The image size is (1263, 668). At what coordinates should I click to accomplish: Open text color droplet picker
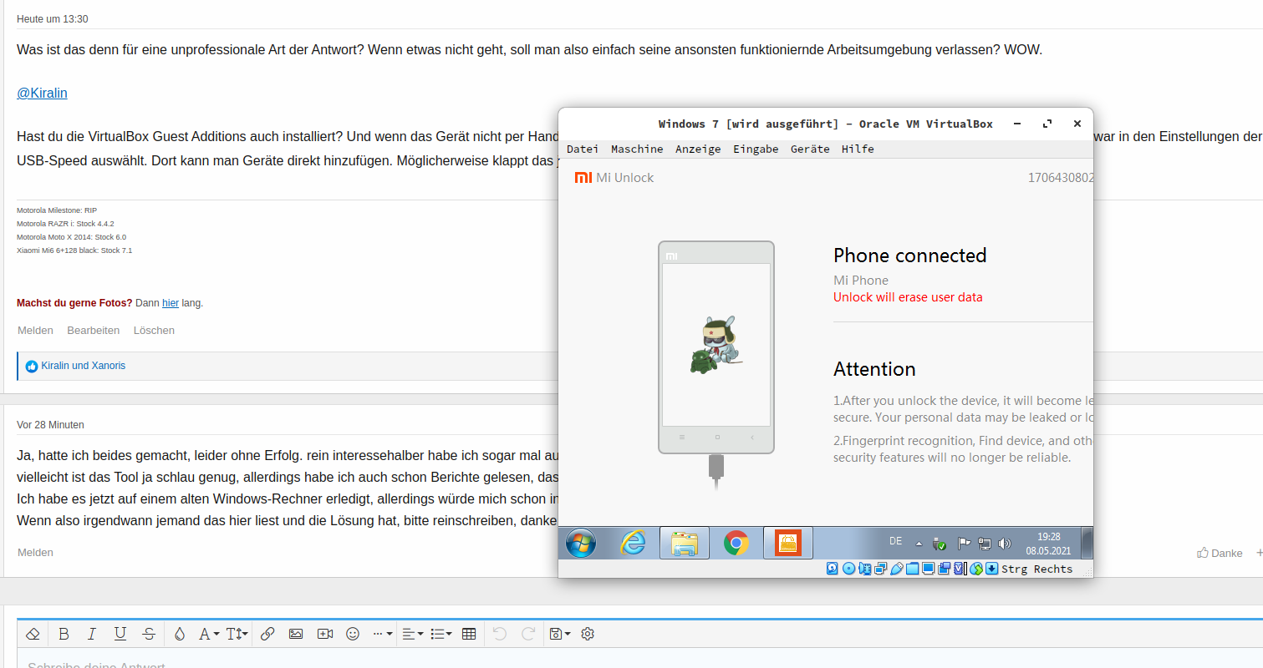point(180,634)
